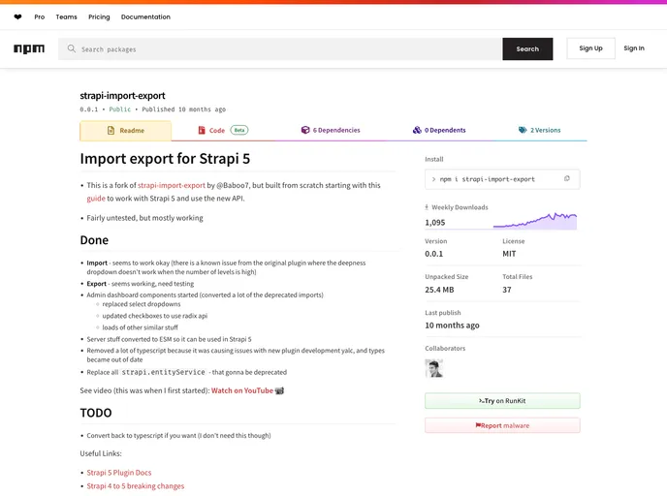
Task: Click the heart icon in top bar
Action: [x=17, y=17]
